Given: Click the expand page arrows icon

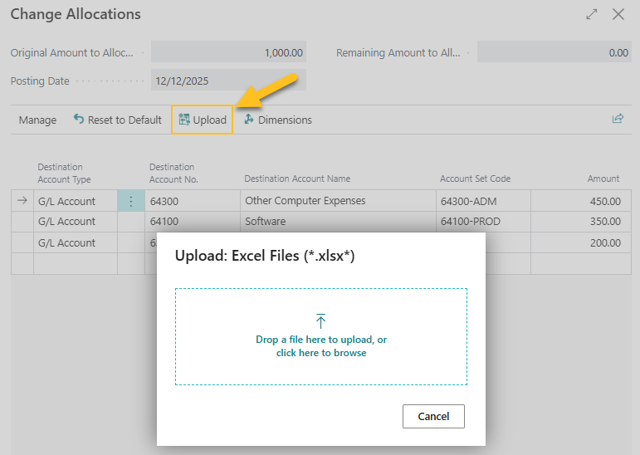Looking at the screenshot, I should click(x=592, y=14).
